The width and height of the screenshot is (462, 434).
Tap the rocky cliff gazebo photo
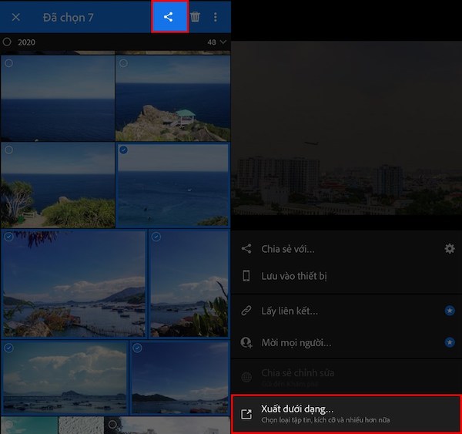pyautogui.click(x=172, y=98)
